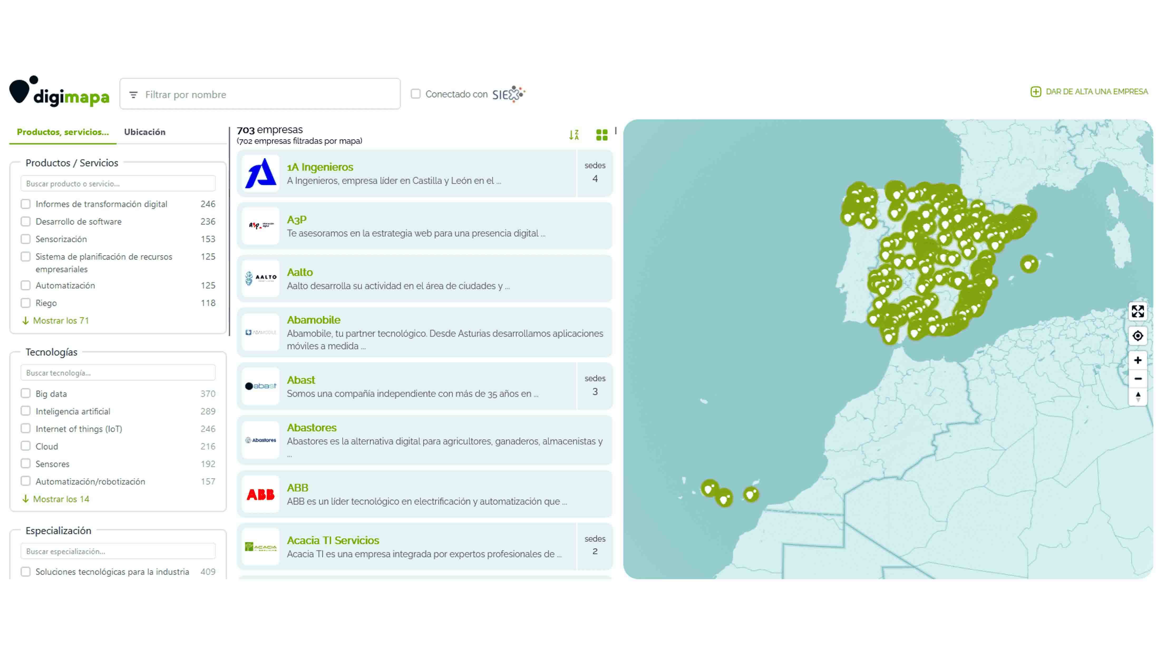This screenshot has height=653, width=1161.
Task: Click the Balearic Islands map marker
Action: (x=1028, y=264)
